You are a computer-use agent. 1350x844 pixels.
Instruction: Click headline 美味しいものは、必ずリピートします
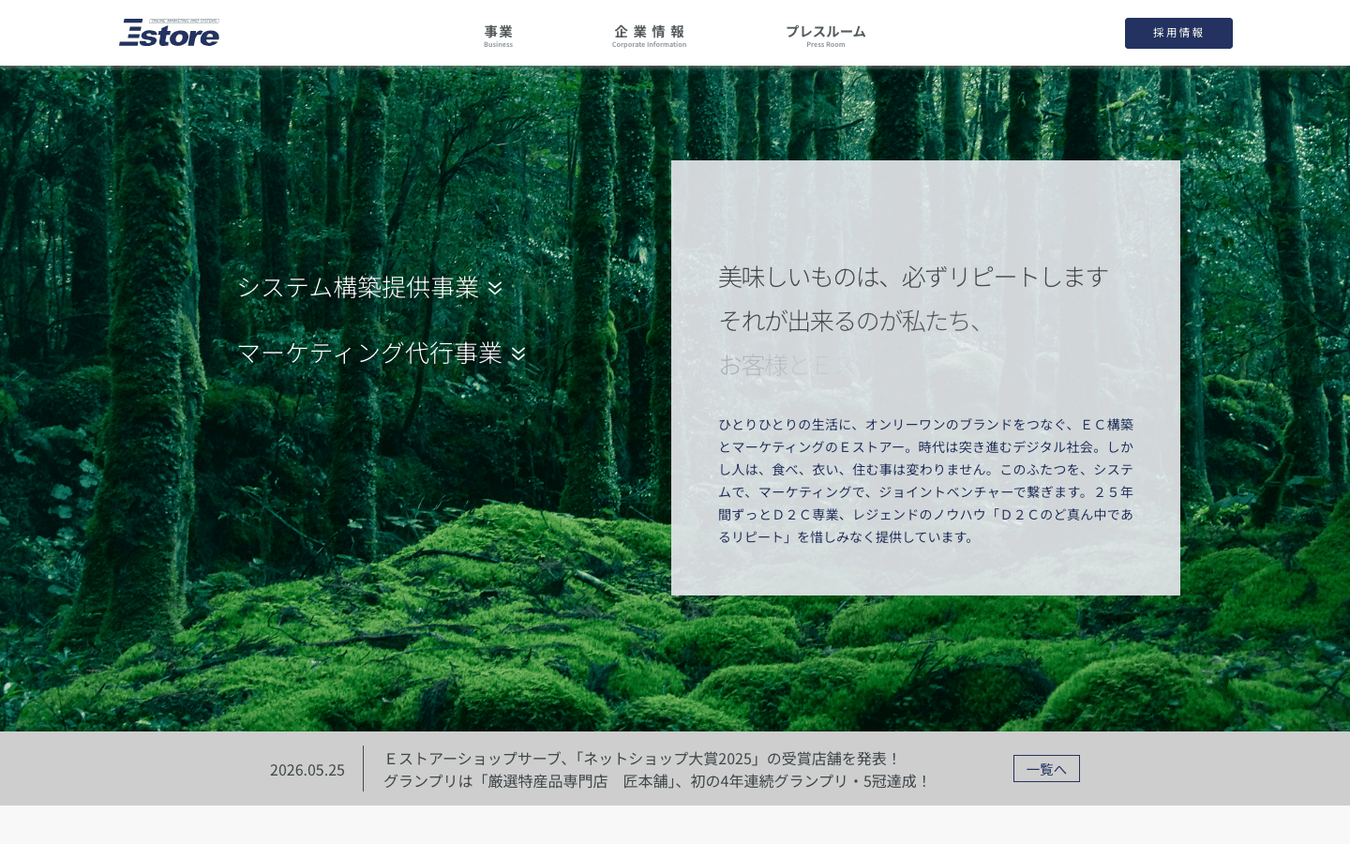(x=913, y=277)
